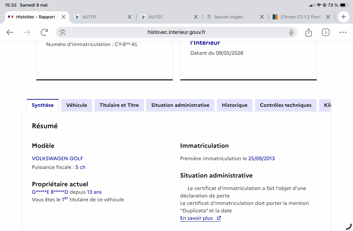
Task: Close the HistoVec - Rapport tab
Action: 64,17
